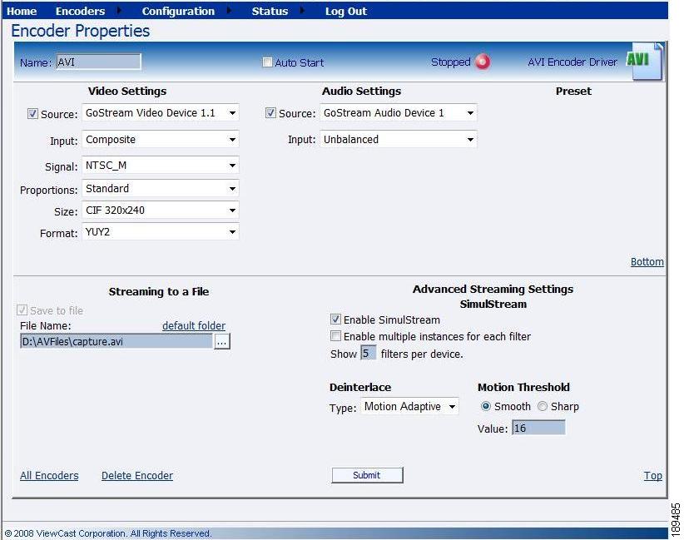Image resolution: width=684 pixels, height=540 pixels.
Task: Select the Sharp motion threshold option
Action: pos(543,406)
